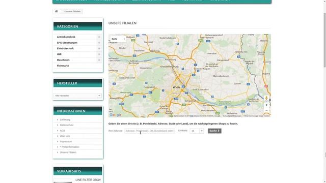
Task: Open the Datenschutz information link
Action: (67, 125)
